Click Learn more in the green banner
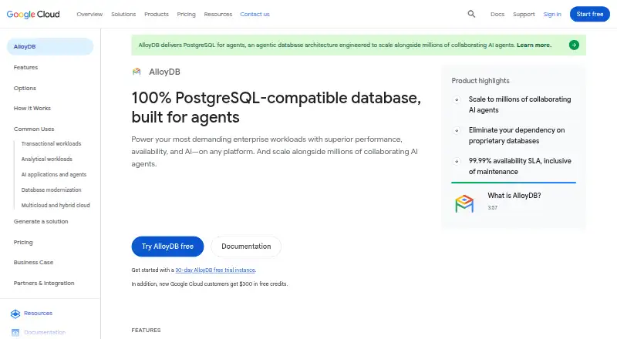Viewport: 617px width, 339px height. tap(534, 45)
